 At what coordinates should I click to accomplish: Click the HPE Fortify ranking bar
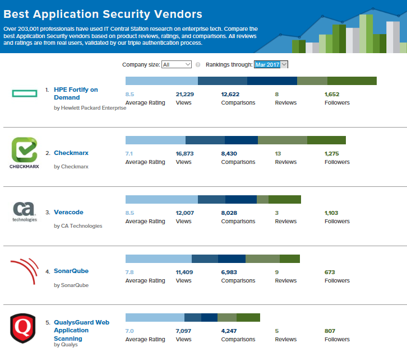coord(251,81)
